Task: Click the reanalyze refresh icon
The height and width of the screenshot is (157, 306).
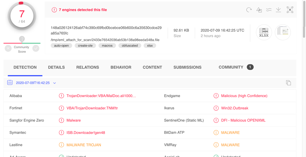Action: point(249,10)
